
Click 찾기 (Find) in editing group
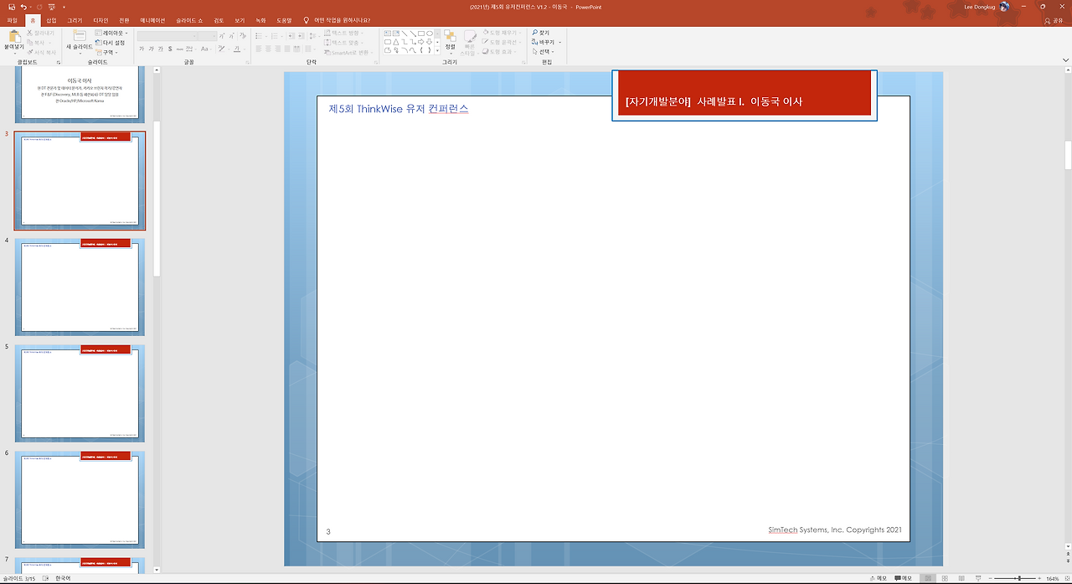(540, 33)
